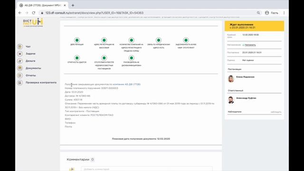This screenshot has width=304, height=171.
Task: Click the indicator for Адрес регистрации не массовый
Action: [x=104, y=40]
